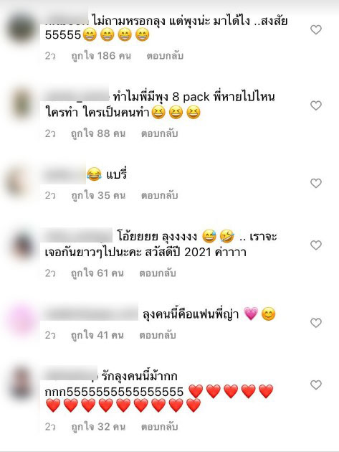Viewport: 339px width, 452px height.
Task: Reply to the 2021 greeting comment
Action: 158,273
